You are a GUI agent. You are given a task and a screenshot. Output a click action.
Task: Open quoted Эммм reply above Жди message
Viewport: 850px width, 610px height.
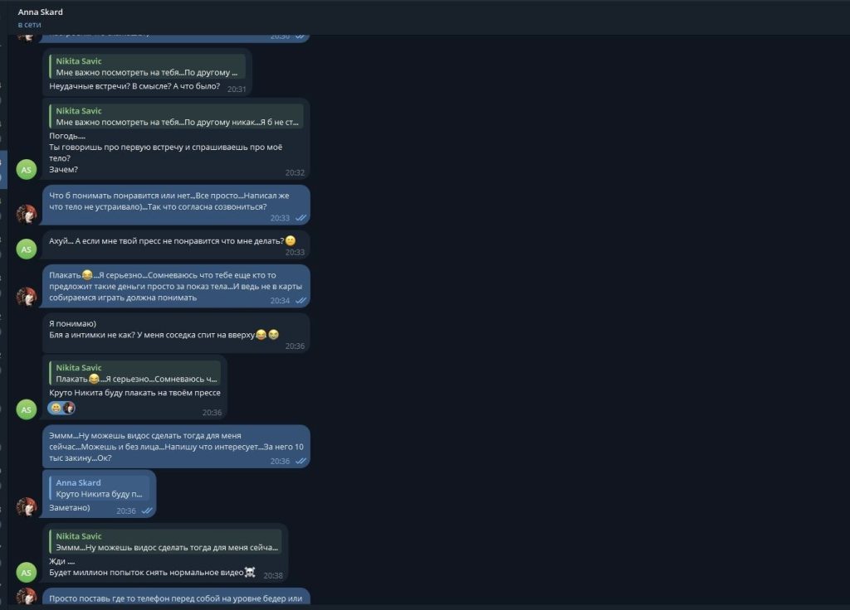tap(165, 542)
